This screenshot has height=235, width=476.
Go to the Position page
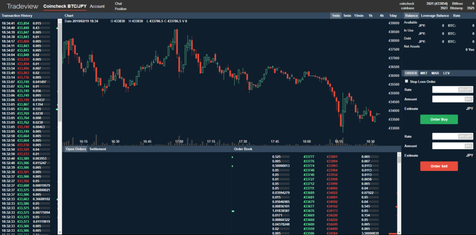pos(120,9)
